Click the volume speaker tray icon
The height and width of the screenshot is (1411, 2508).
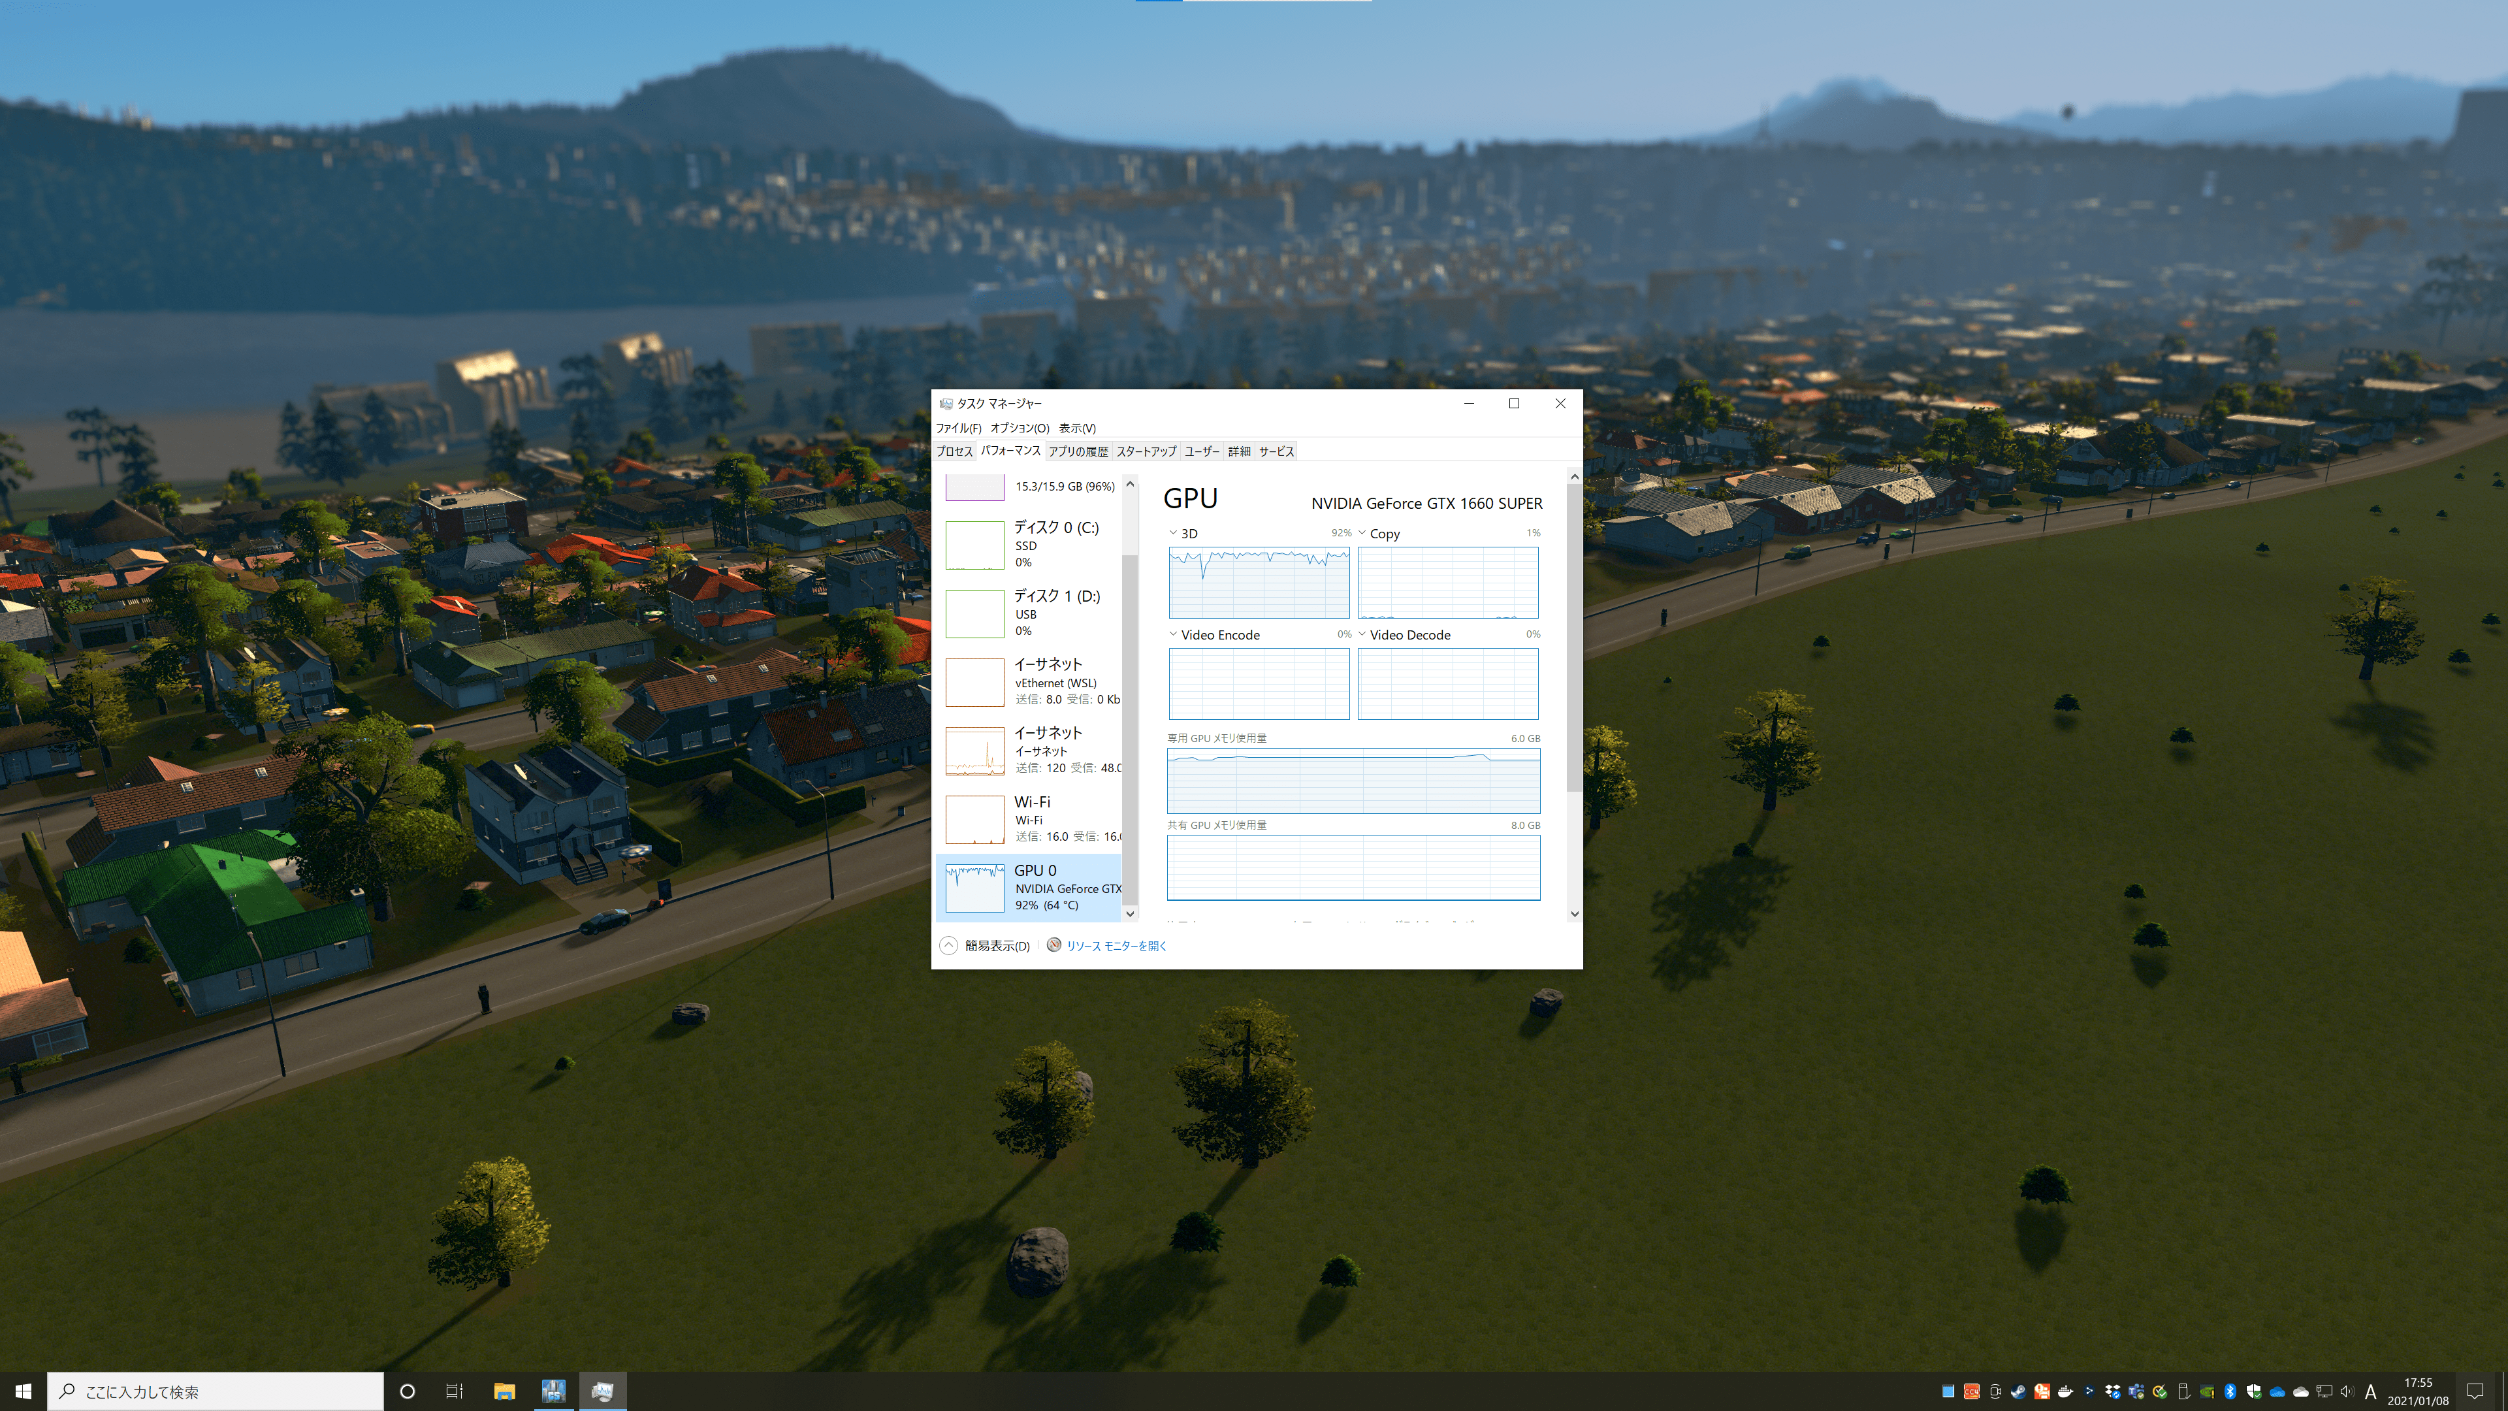pos(2347,1391)
